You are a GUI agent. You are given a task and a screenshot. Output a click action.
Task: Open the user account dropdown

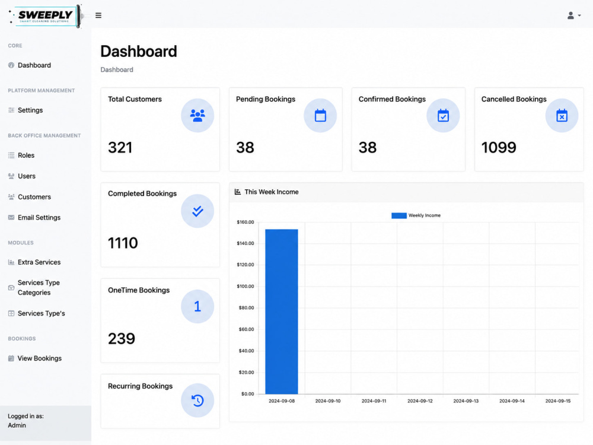point(573,15)
